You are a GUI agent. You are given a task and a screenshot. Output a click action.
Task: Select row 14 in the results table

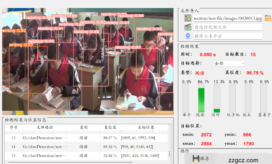click(x=86, y=147)
